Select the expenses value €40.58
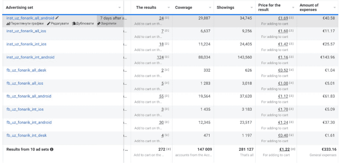Viewport: 341px width, 163px height. [329, 18]
